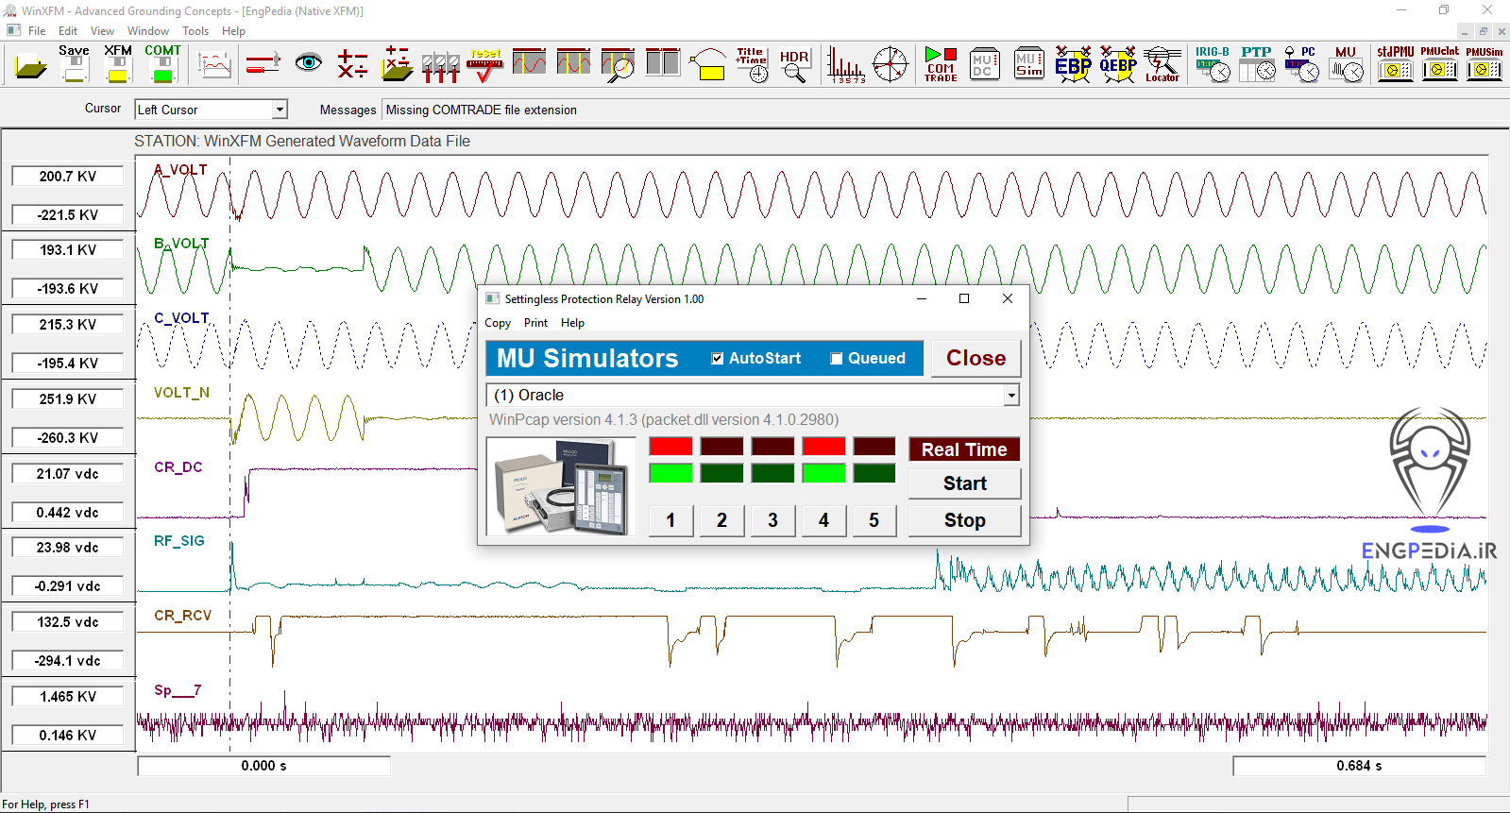Image resolution: width=1510 pixels, height=813 pixels.
Task: Click the HDR magnifier icon
Action: 794,65
